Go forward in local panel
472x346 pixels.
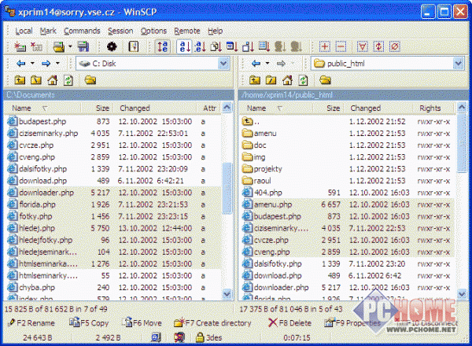(x=46, y=64)
